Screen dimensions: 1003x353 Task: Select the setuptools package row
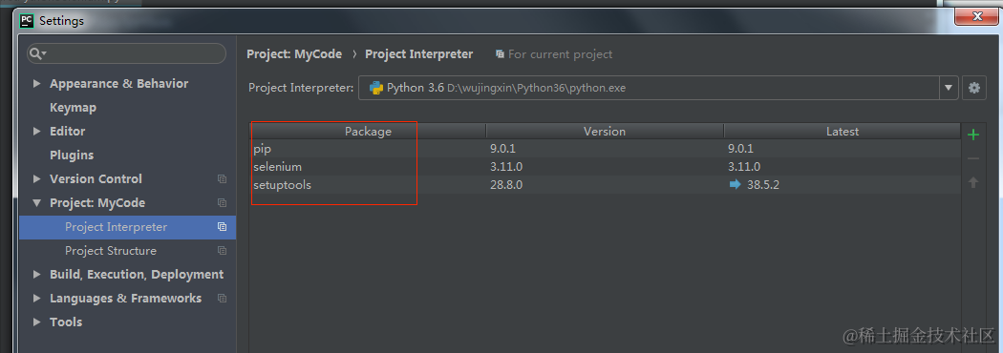pyautogui.click(x=605, y=185)
